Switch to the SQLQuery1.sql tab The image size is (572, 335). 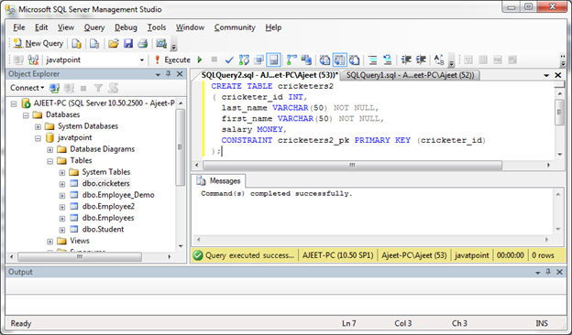(410, 75)
